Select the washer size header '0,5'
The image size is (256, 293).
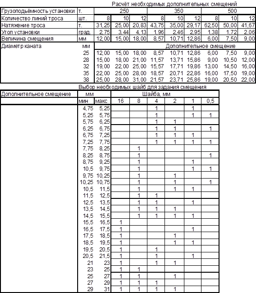(210, 101)
